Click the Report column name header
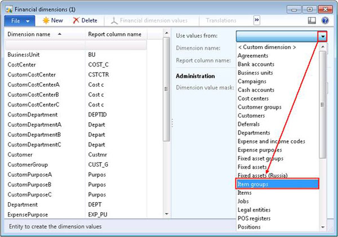Viewport: 338px width, 237px height. point(115,34)
